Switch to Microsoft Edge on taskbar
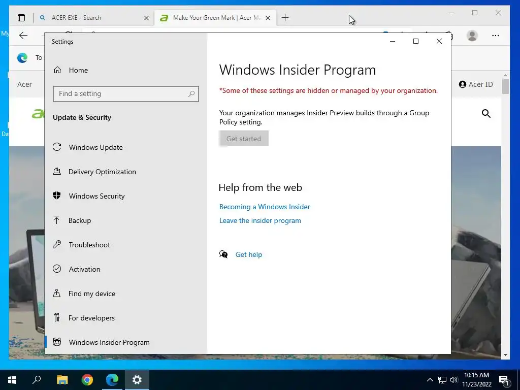This screenshot has height=390, width=520. 112,380
